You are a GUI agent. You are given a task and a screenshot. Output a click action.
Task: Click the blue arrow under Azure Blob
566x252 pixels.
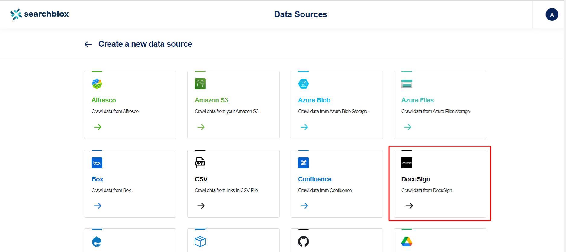click(304, 127)
